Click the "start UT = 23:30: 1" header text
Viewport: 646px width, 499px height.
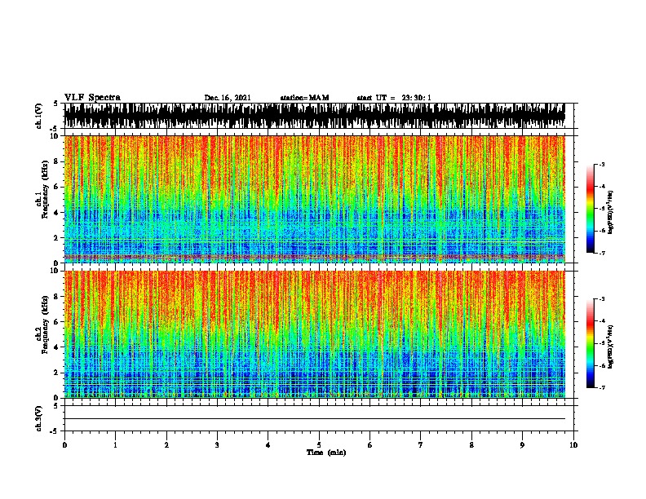click(394, 98)
